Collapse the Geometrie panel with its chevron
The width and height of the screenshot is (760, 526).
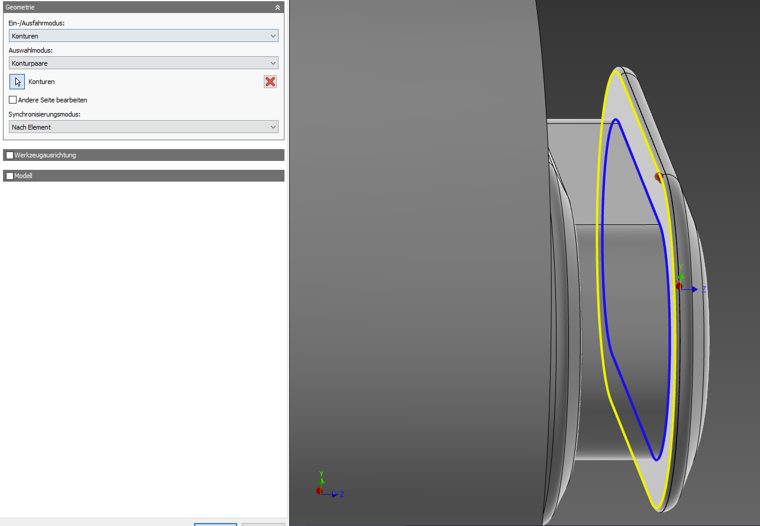pos(277,7)
